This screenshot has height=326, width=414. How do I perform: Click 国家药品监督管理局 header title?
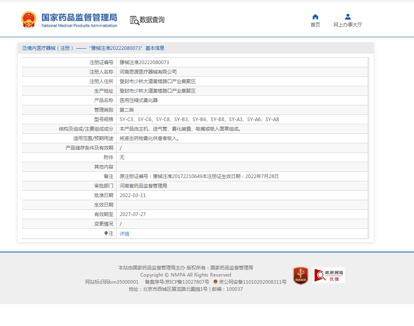[x=79, y=17]
